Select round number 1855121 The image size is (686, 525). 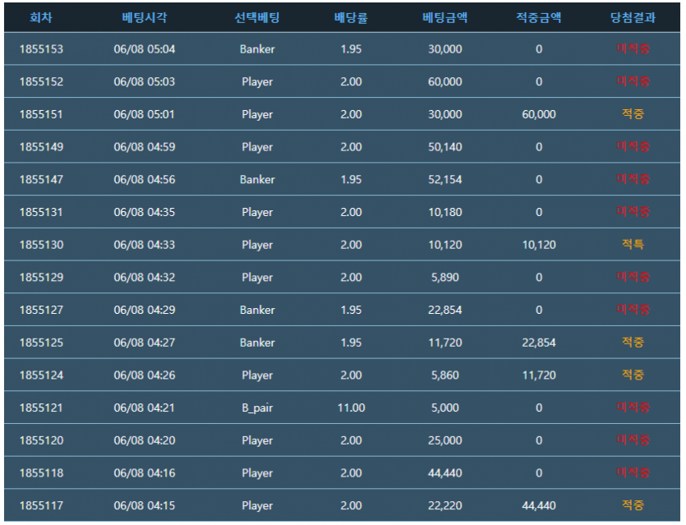coord(41,408)
